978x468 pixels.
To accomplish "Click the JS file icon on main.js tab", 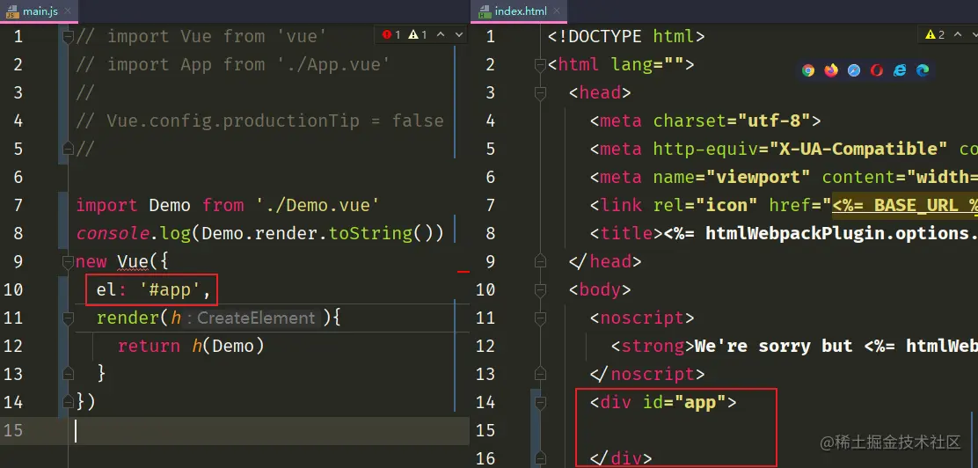I will 11,11.
